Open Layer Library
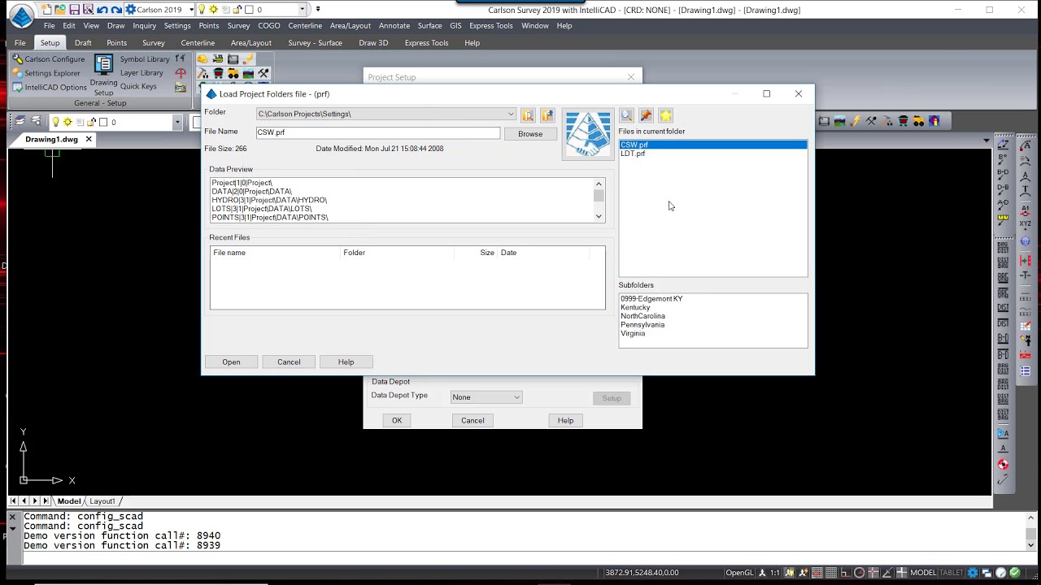Screen dimensions: 1041x585 142,73
